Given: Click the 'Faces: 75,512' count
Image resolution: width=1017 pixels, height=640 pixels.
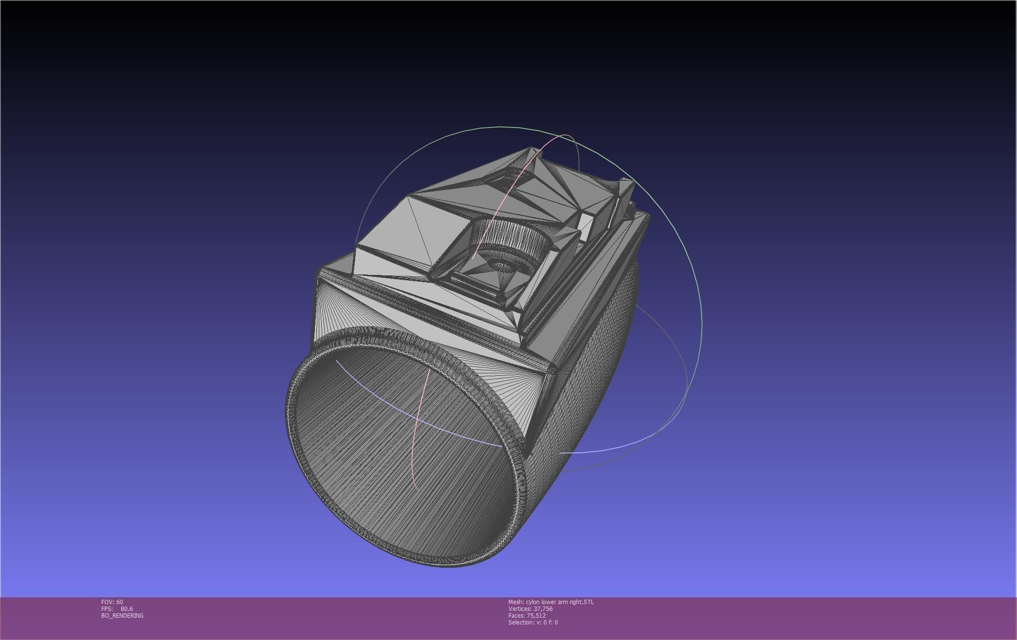Looking at the screenshot, I should point(527,615).
